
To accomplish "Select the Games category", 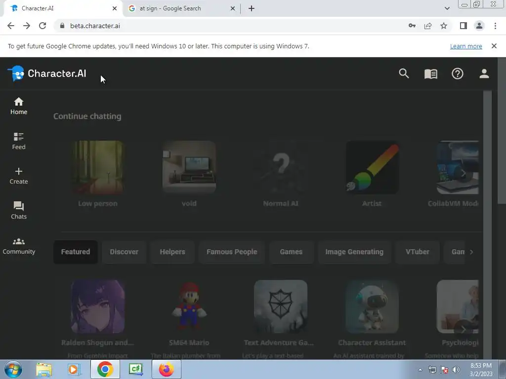I will point(291,252).
